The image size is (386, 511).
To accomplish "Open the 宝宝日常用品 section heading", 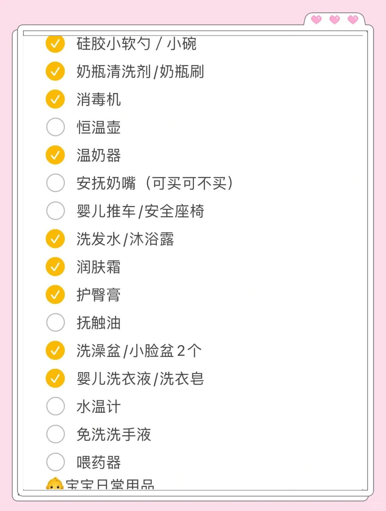I will point(110,485).
